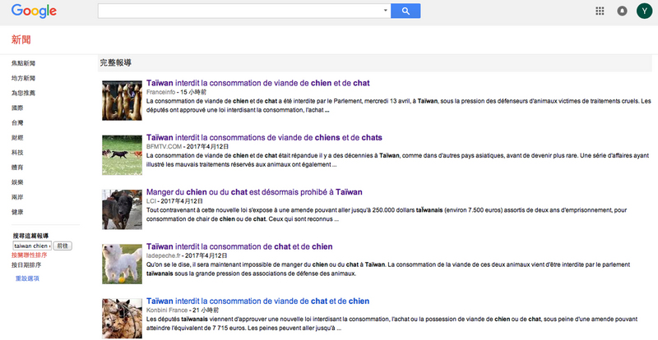Open the Google apps grid
658x340 pixels.
(x=600, y=11)
